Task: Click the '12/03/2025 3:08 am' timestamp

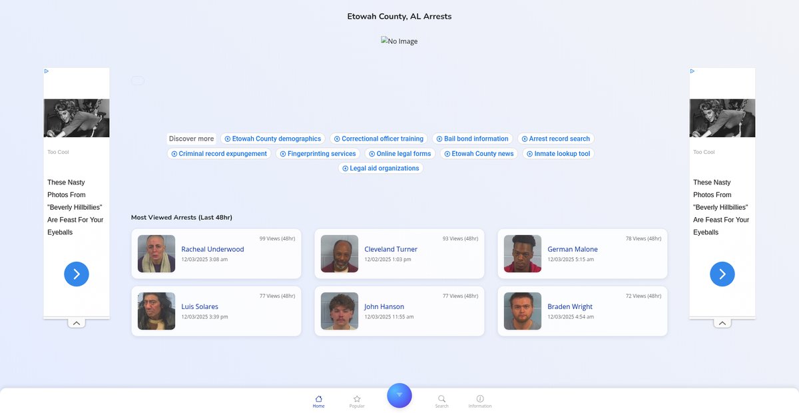Action: point(204,259)
